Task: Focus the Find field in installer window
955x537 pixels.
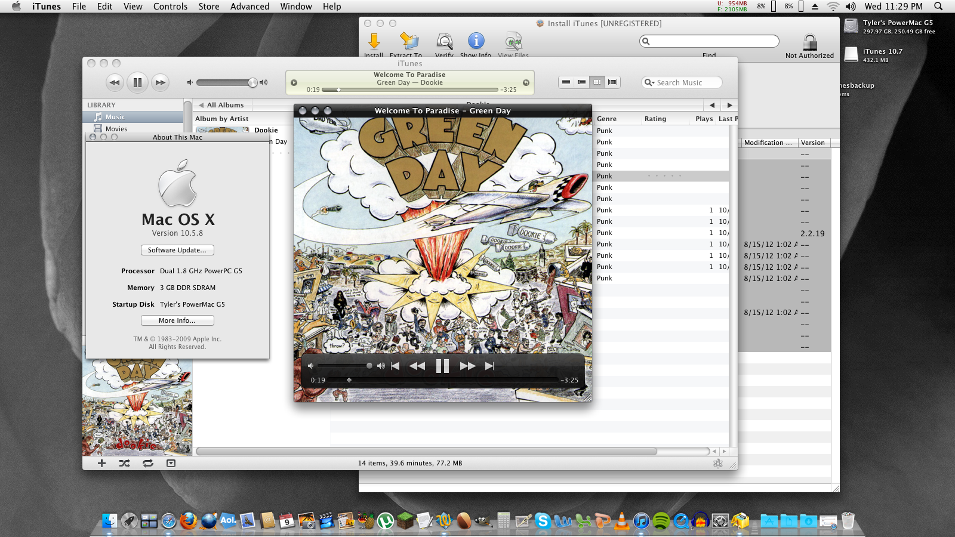Action: point(709,41)
